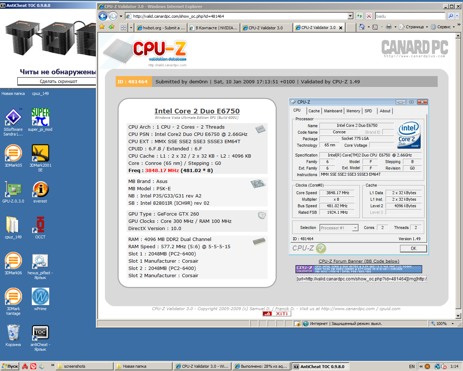Select the Mainboard tab in CPU-Z
This screenshot has height=371, width=463.
[x=333, y=111]
